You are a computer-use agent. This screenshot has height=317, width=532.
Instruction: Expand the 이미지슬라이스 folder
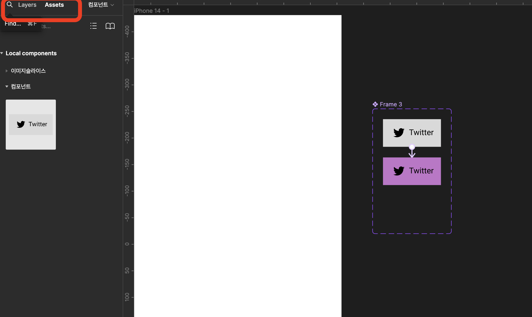tap(7, 71)
